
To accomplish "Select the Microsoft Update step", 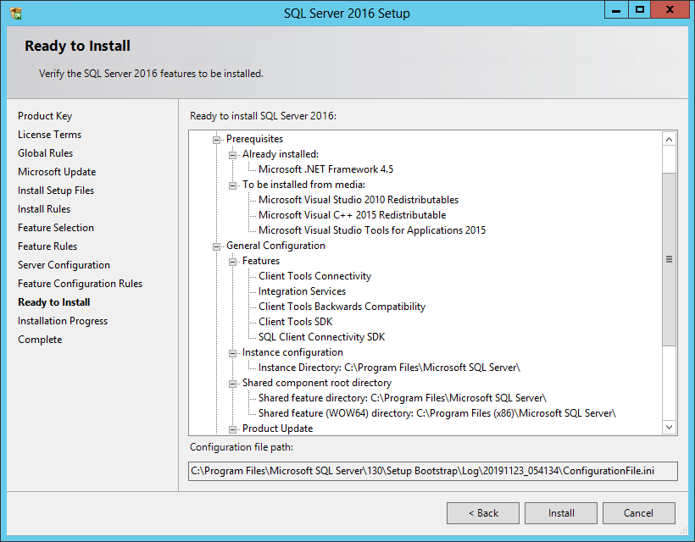I will coord(57,172).
